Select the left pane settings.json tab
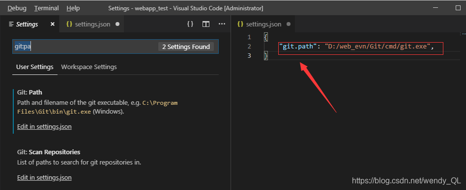Screen dimensions: 466x190 click(91, 24)
